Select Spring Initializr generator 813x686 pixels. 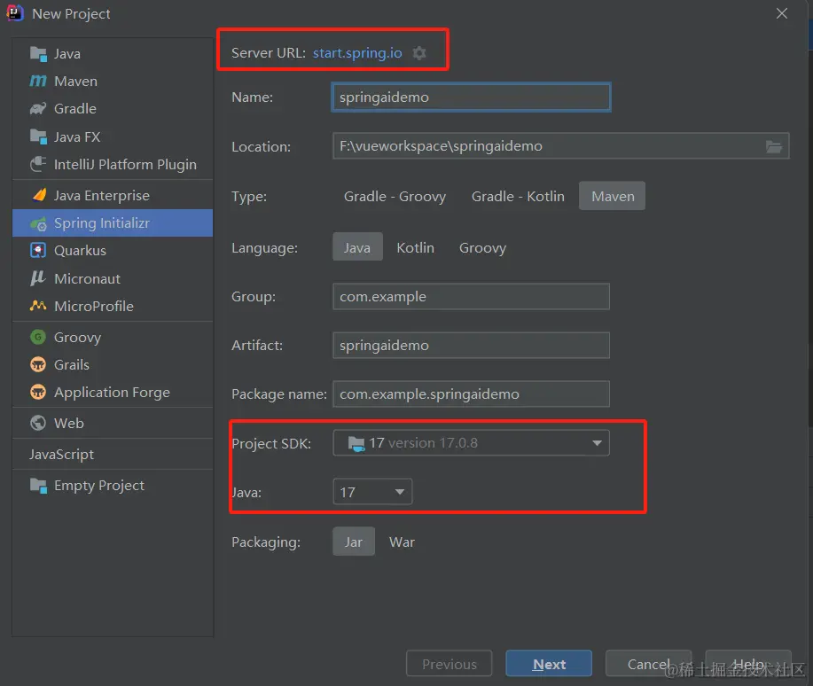113,223
